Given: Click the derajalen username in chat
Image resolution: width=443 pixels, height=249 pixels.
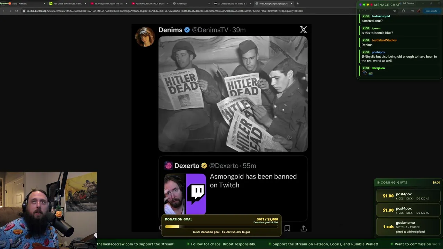Looking at the screenshot, I should (x=378, y=68).
